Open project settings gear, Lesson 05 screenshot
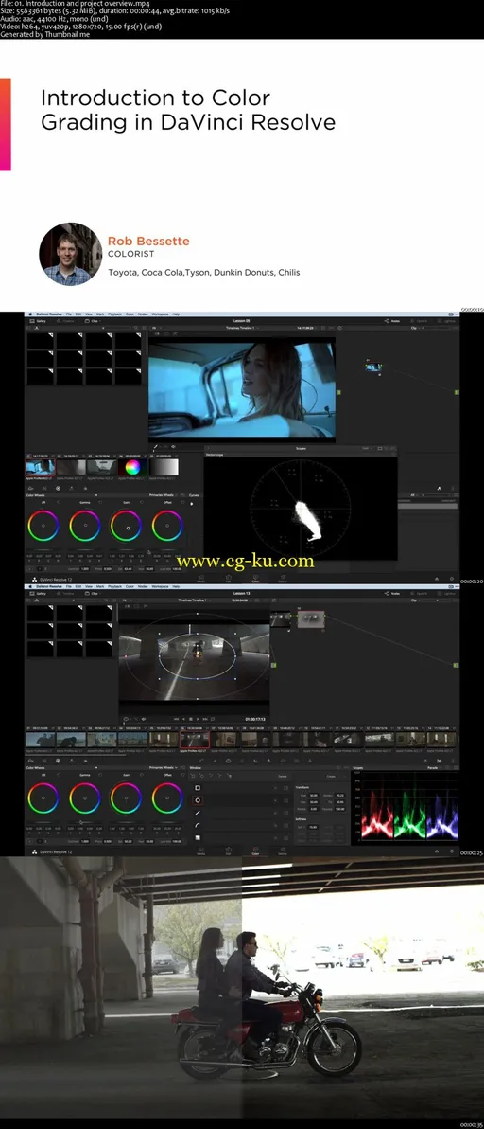This screenshot has height=1129, width=484. coord(452,578)
